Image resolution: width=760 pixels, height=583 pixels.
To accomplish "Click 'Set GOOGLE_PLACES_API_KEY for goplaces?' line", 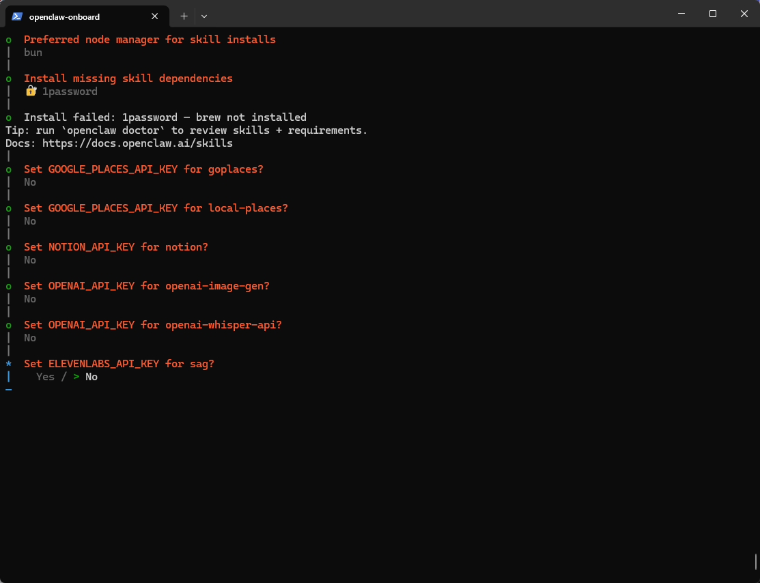I will click(x=143, y=169).
